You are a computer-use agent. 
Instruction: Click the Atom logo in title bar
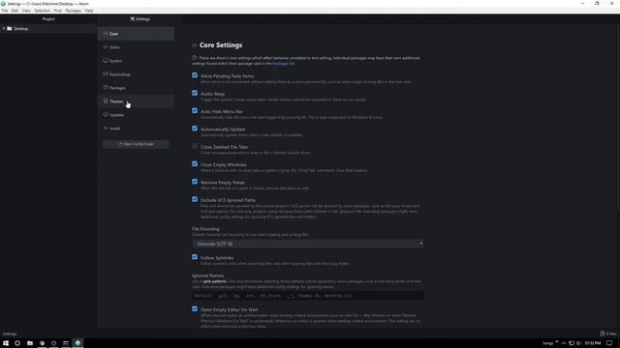point(3,4)
